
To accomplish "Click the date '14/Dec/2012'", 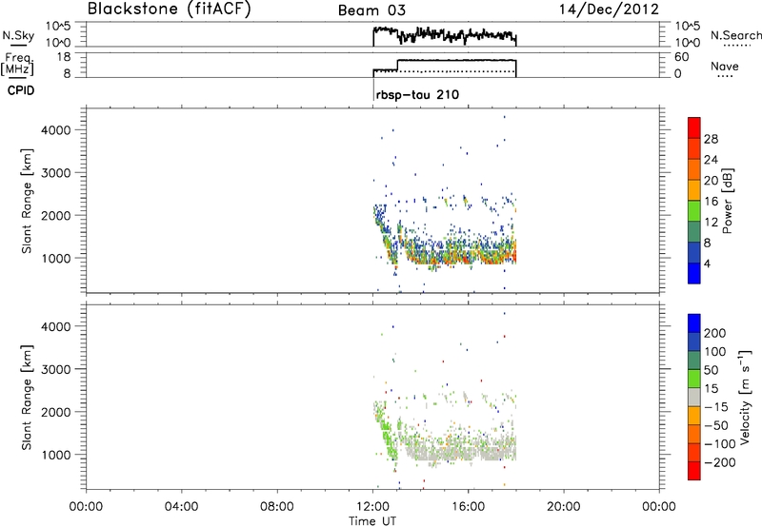I will click(x=609, y=10).
